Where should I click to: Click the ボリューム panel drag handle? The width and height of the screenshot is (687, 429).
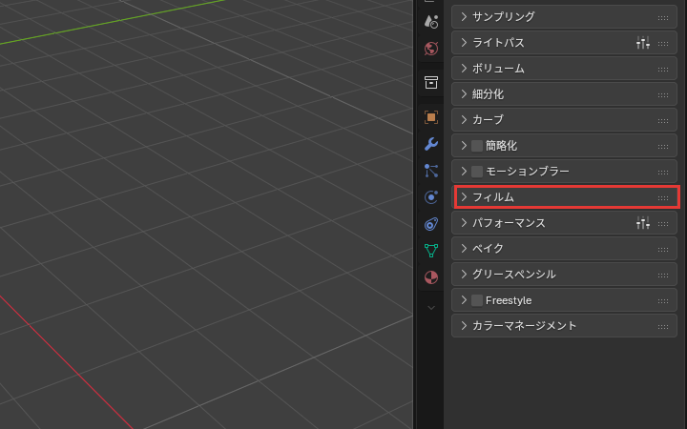663,70
